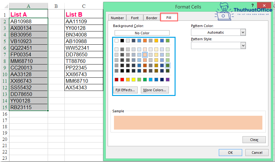The width and height of the screenshot is (275, 162).
Task: Open Fill Effects dialog
Action: [125, 90]
